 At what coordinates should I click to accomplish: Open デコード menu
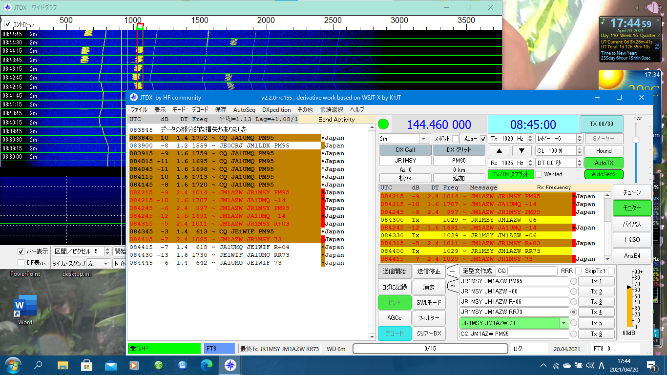200,110
